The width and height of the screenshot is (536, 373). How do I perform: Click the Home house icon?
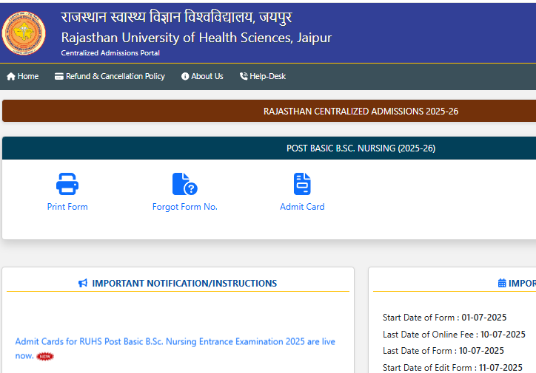[11, 76]
